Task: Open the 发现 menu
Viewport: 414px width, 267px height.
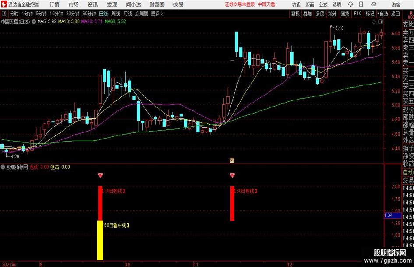Action: click(112, 4)
